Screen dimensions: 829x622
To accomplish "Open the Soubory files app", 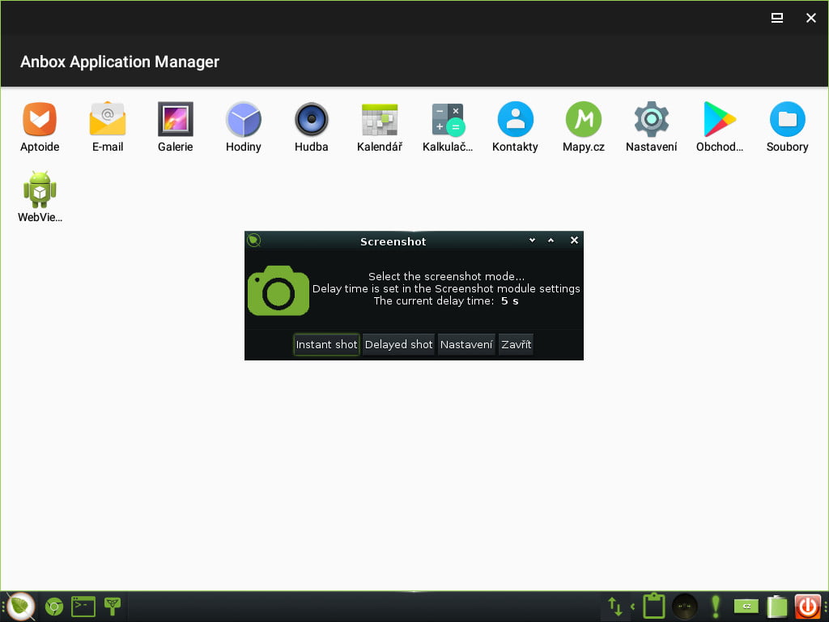I will (x=788, y=127).
